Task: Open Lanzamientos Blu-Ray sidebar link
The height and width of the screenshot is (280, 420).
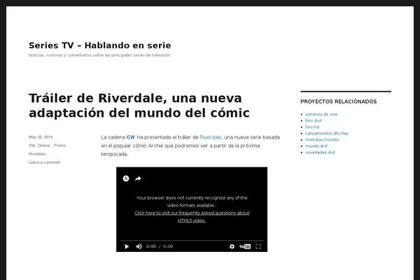Action: [x=327, y=133]
